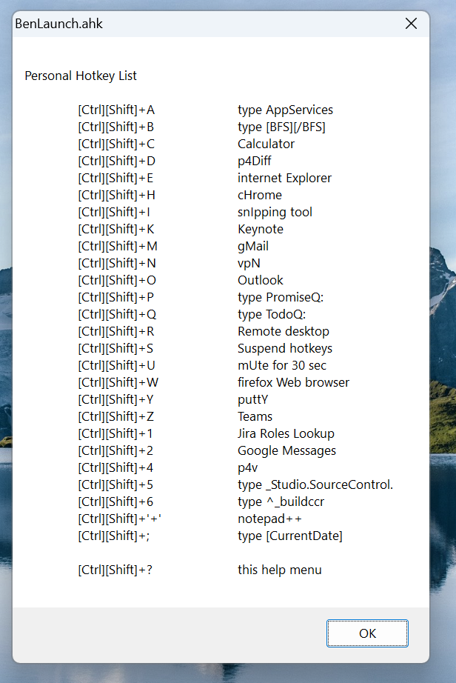This screenshot has height=683, width=456.
Task: Click the OK button
Action: tap(367, 633)
